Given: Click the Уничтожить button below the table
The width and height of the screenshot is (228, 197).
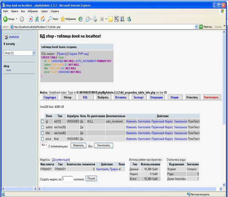Looking at the screenshot, I should point(104,146).
